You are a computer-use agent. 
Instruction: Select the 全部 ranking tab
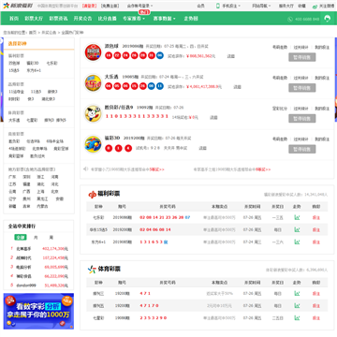tap(21, 238)
